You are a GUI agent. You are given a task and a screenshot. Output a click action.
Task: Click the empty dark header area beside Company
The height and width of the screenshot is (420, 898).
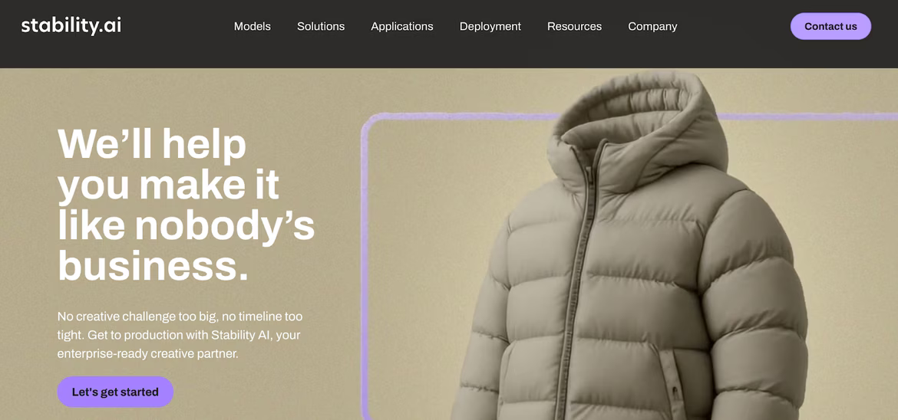click(733, 26)
